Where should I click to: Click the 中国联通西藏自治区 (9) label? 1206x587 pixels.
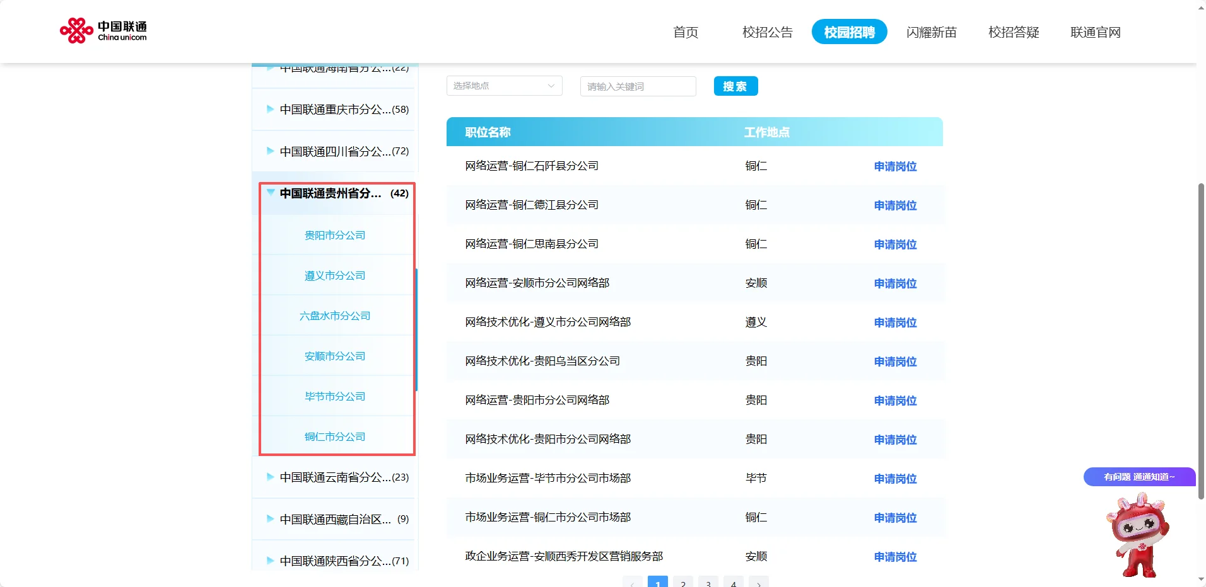(x=344, y=519)
